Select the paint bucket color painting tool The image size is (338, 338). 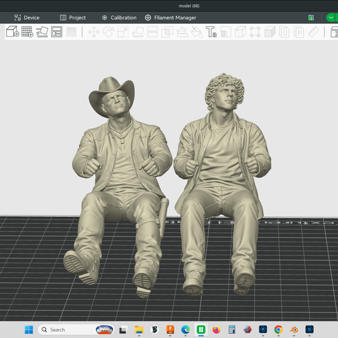(x=197, y=32)
